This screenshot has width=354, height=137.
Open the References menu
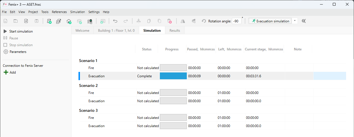[x=59, y=12]
